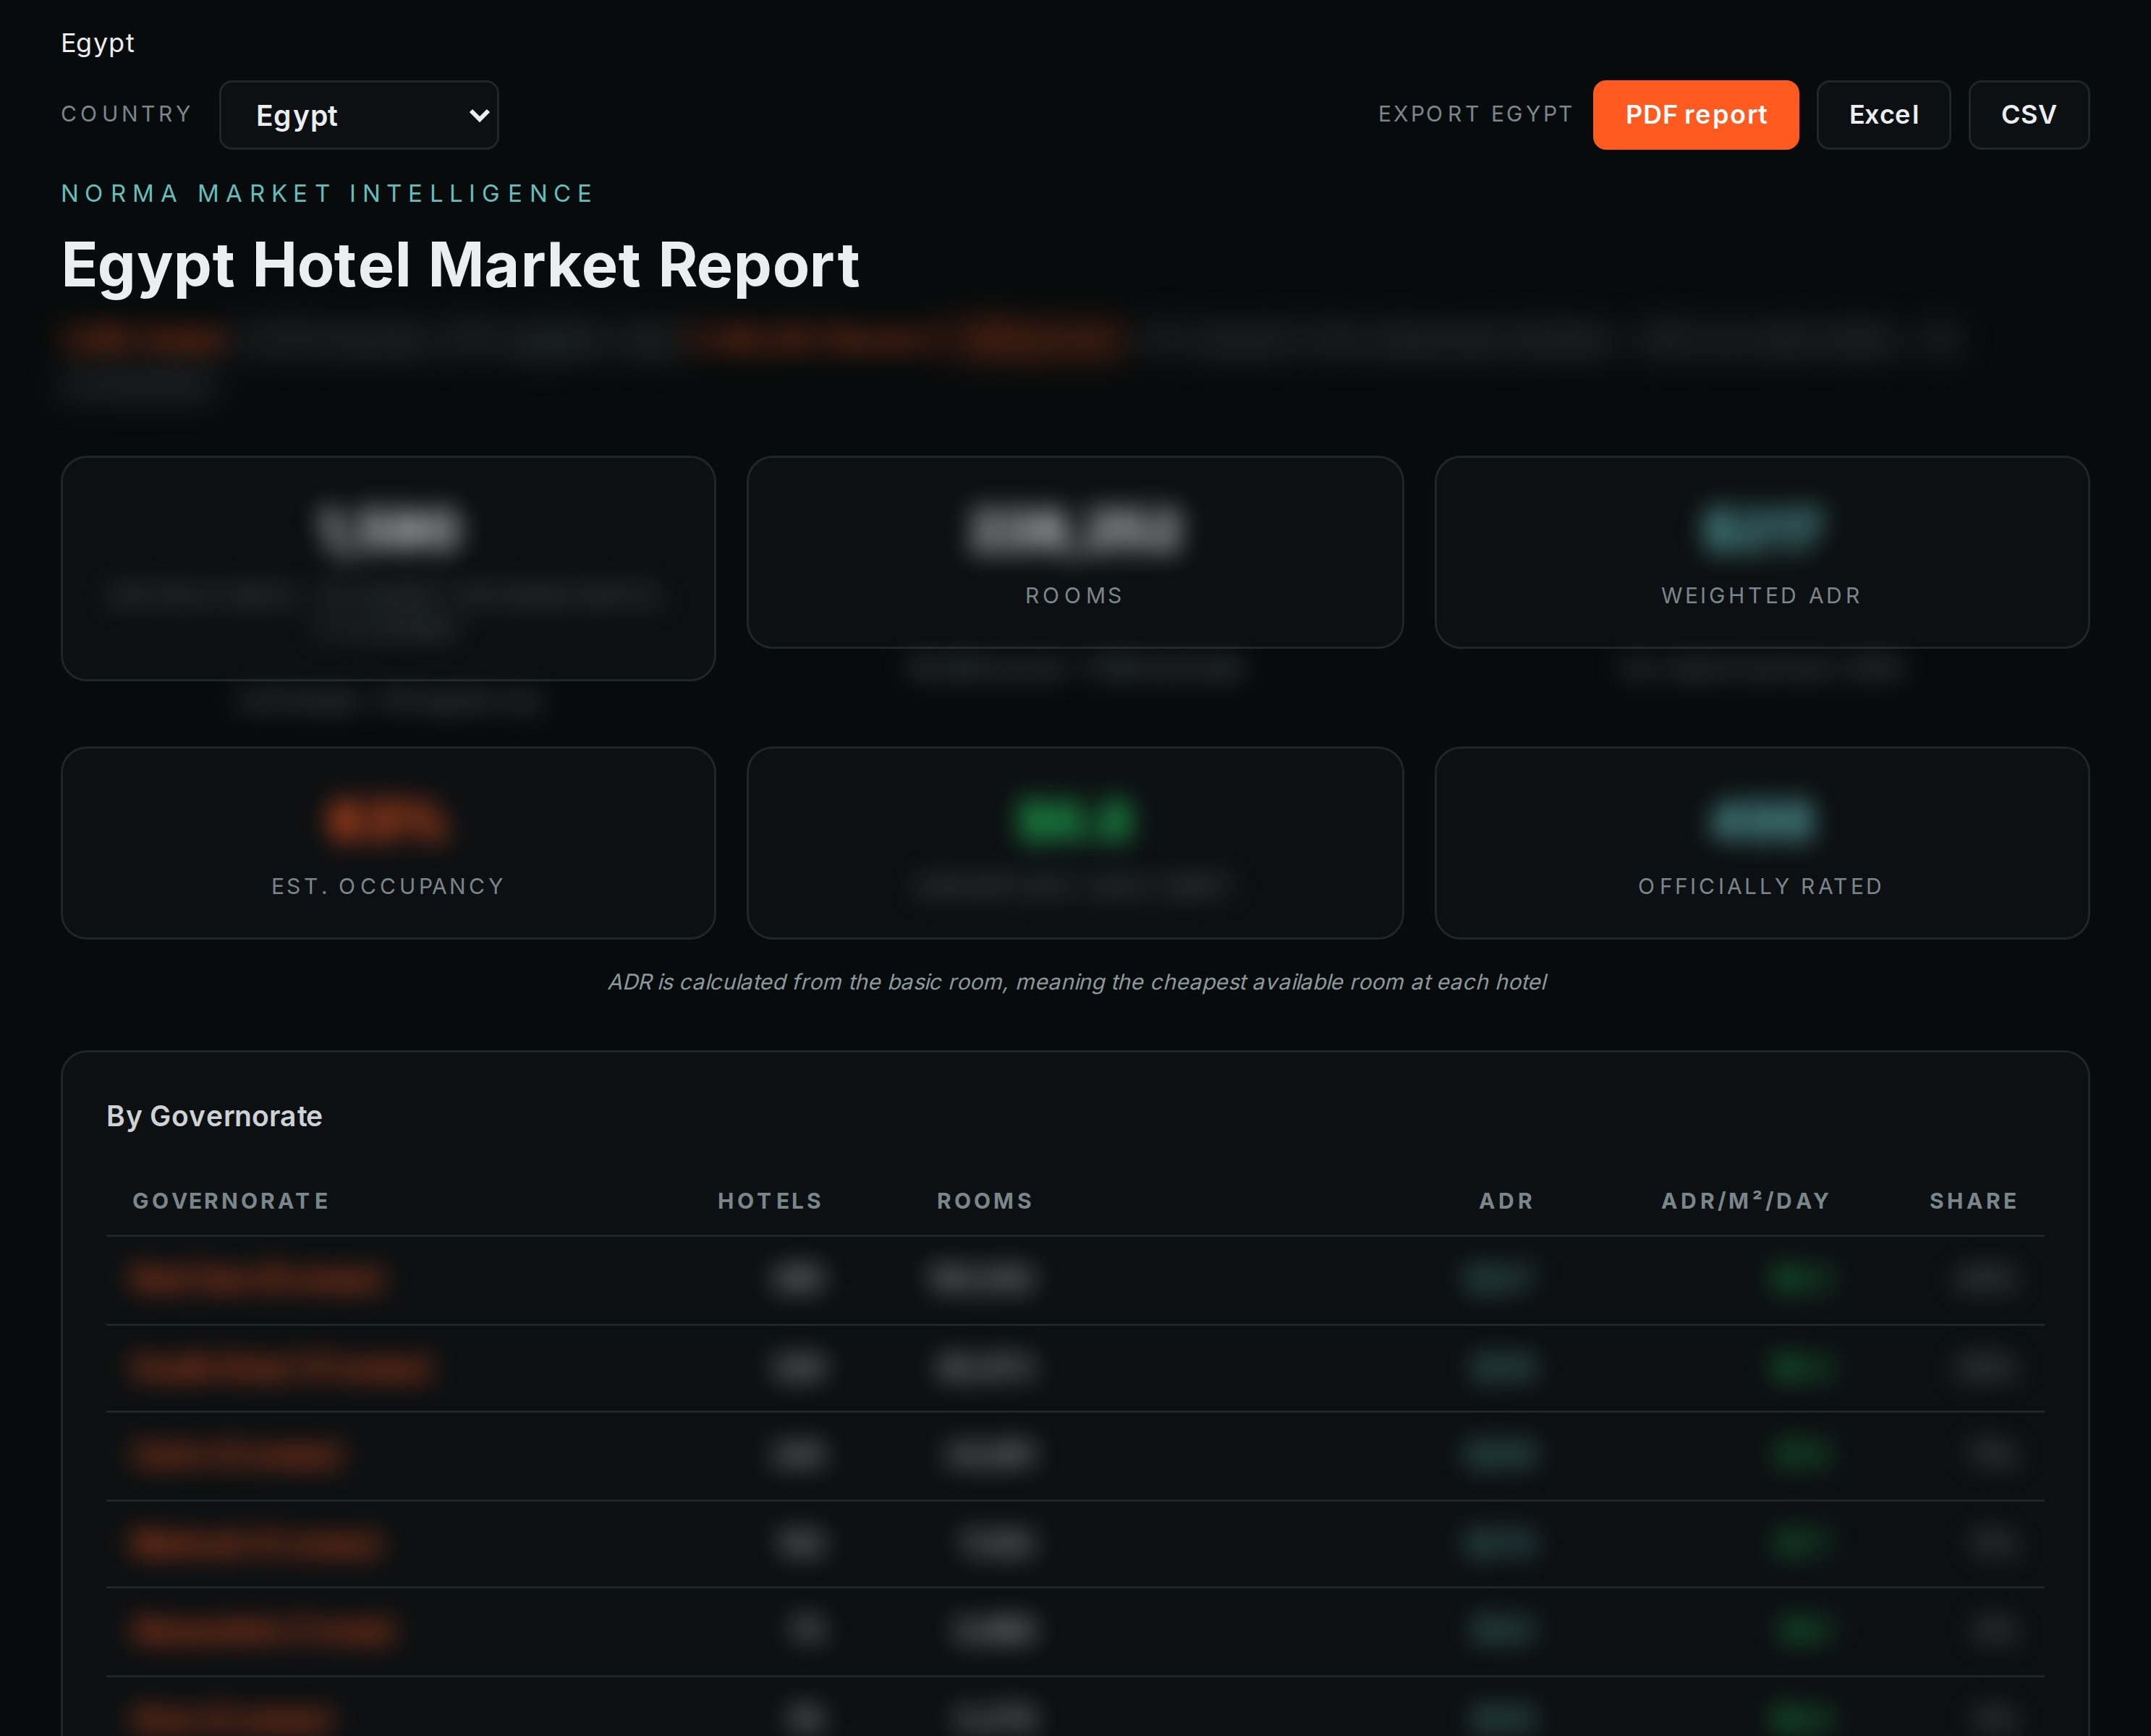Sort by the ADR/M²/Day column header

point(1745,1201)
